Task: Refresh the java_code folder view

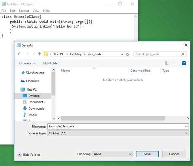Action: pos(127,54)
